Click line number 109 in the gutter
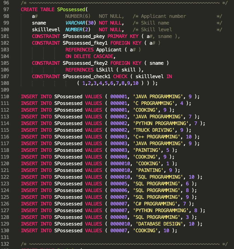The image size is (234, 249). click(x=5, y=90)
